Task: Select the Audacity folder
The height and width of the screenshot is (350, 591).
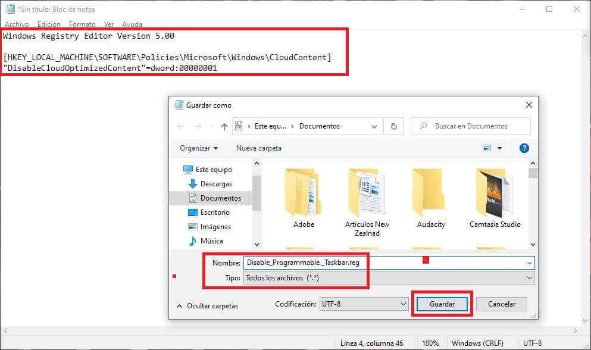Action: 431,199
